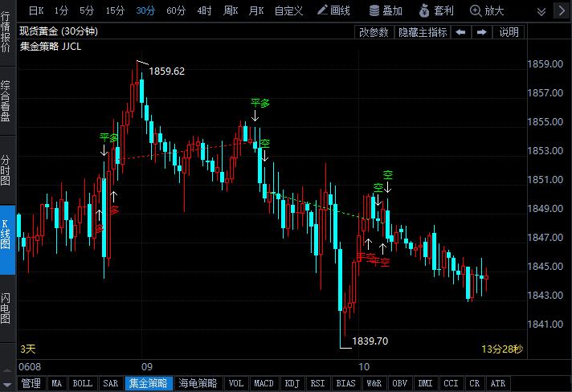Screen dimensions: 572x392
Task: Click the 1839.70 low price label
Action: click(x=370, y=341)
